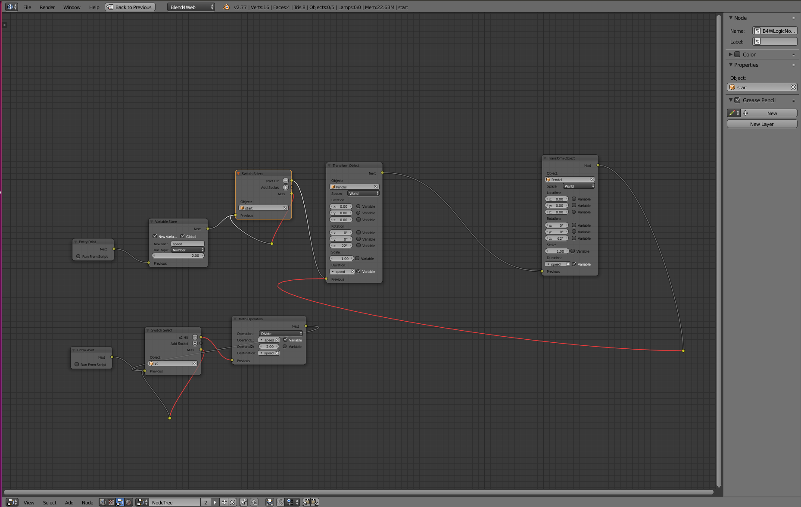
Task: Open the Add menu in node editor
Action: point(69,502)
